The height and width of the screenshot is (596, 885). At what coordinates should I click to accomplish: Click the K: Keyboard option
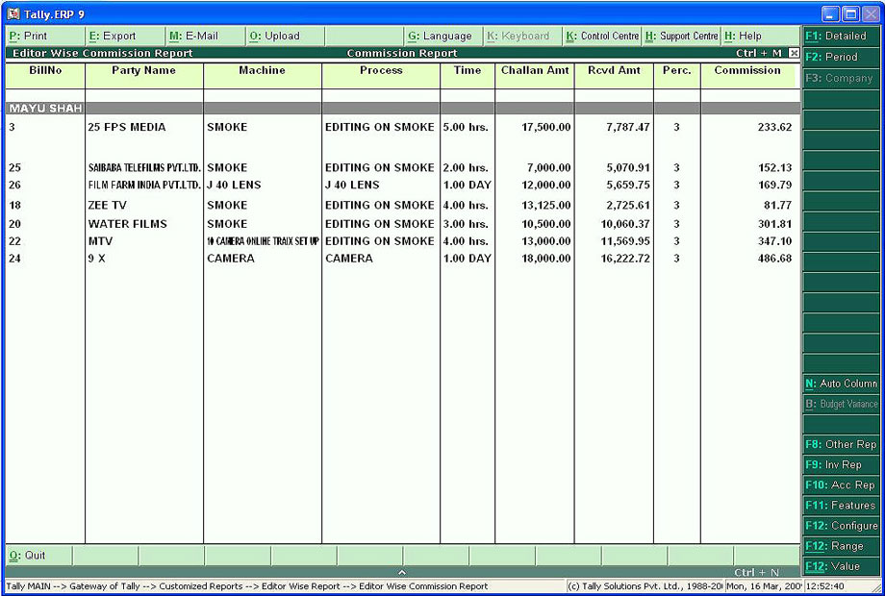(522, 36)
